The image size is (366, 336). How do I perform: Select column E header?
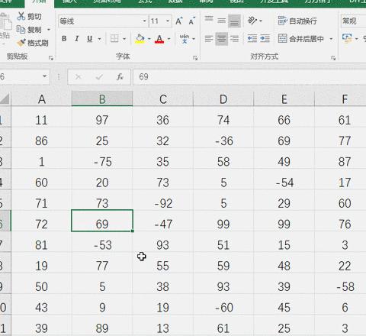point(284,99)
